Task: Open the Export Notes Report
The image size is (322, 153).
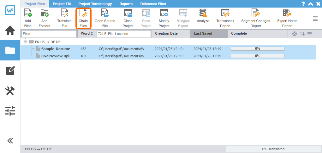Action: click(287, 14)
